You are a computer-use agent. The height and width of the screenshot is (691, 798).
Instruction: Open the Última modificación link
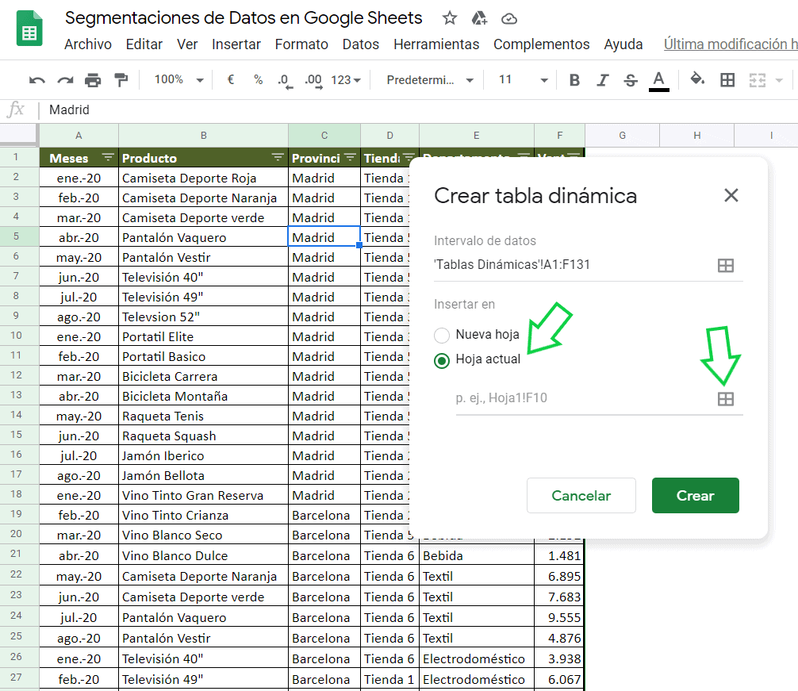(731, 44)
